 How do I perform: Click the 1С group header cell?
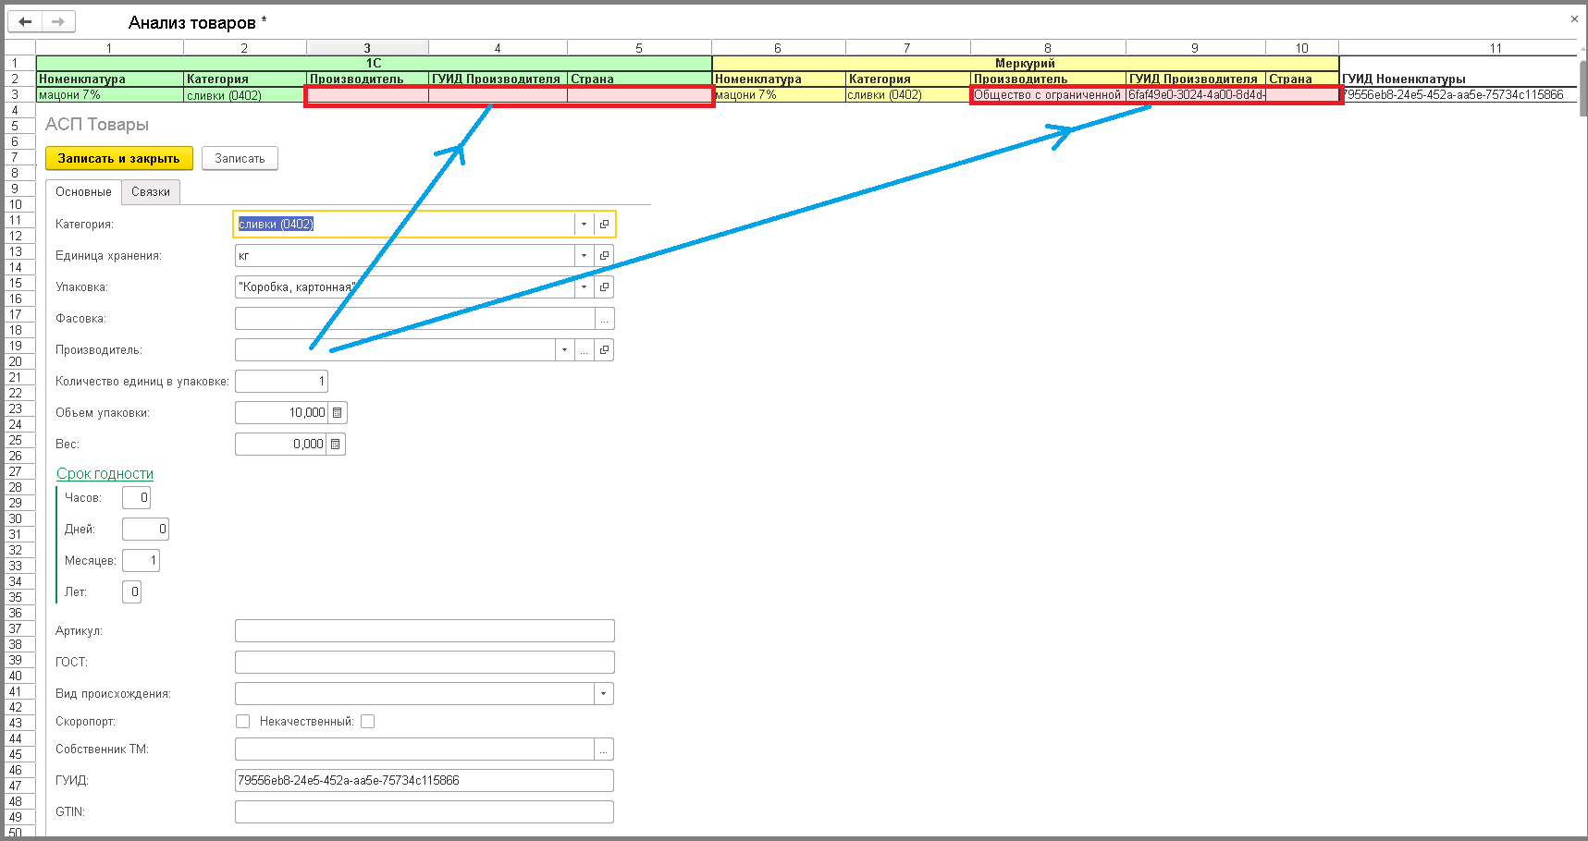tap(374, 63)
